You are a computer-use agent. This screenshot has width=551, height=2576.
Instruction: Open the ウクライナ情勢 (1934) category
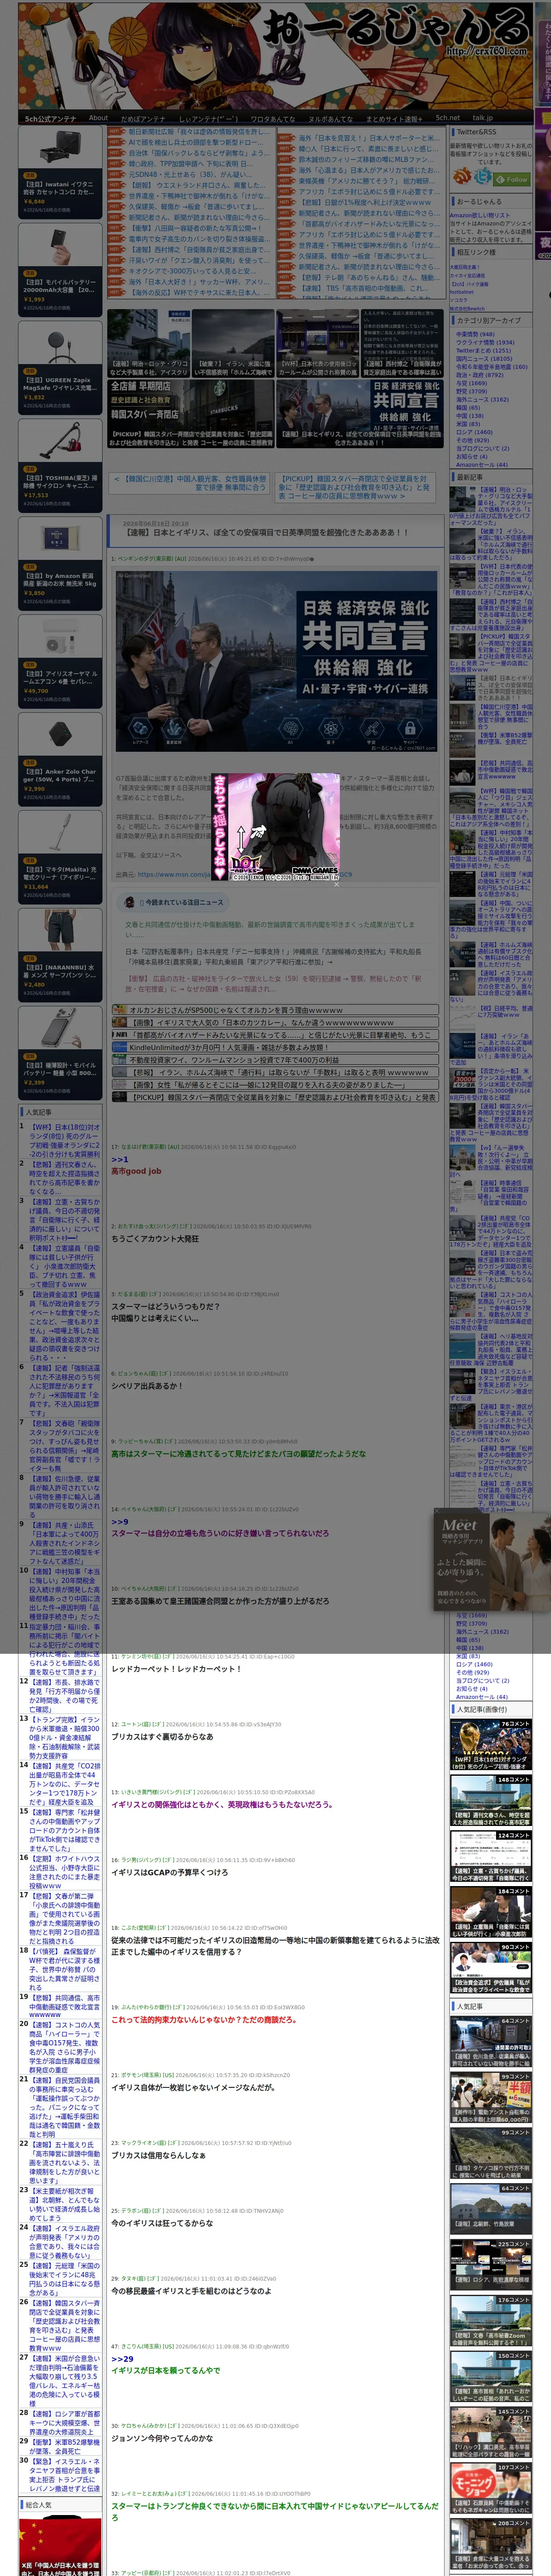pos(485,343)
